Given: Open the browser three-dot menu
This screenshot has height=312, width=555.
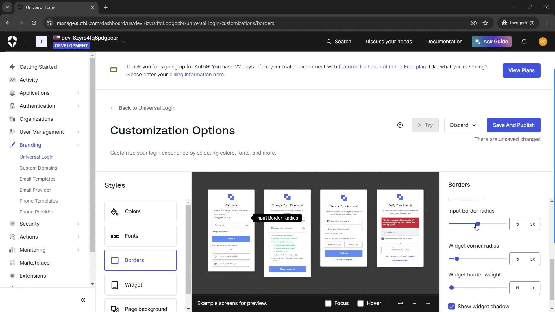Looking at the screenshot, I should click(x=547, y=23).
